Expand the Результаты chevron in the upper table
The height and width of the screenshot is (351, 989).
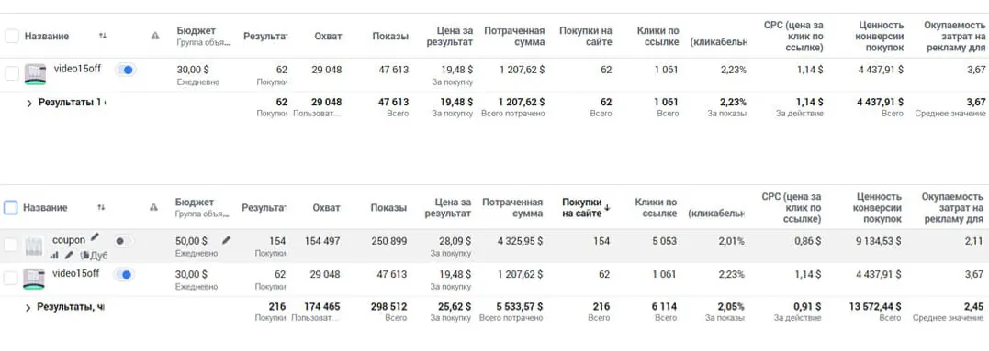click(x=29, y=104)
